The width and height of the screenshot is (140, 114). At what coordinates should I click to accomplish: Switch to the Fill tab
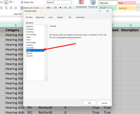click(70, 17)
